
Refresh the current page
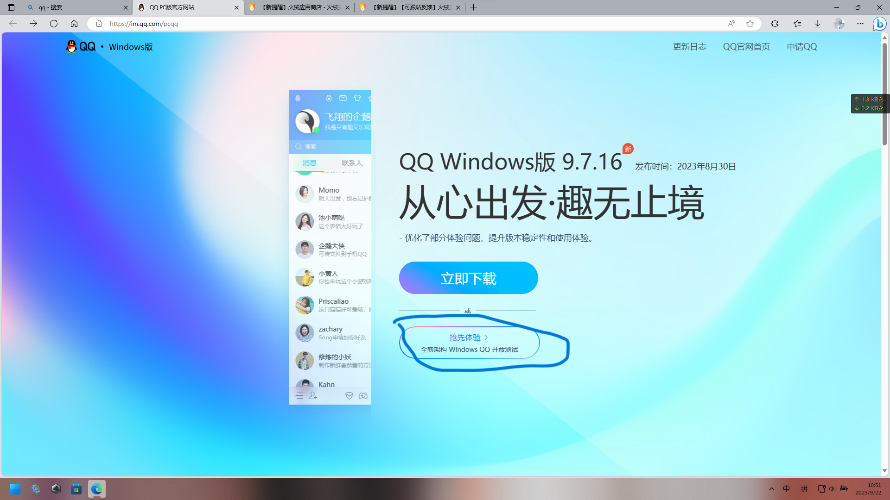pyautogui.click(x=54, y=24)
